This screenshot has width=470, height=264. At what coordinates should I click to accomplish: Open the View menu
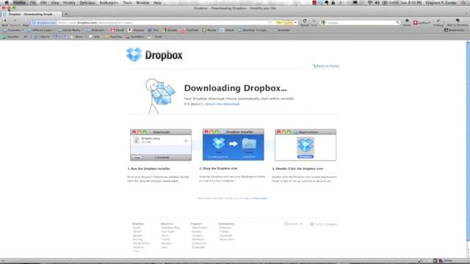click(55, 3)
